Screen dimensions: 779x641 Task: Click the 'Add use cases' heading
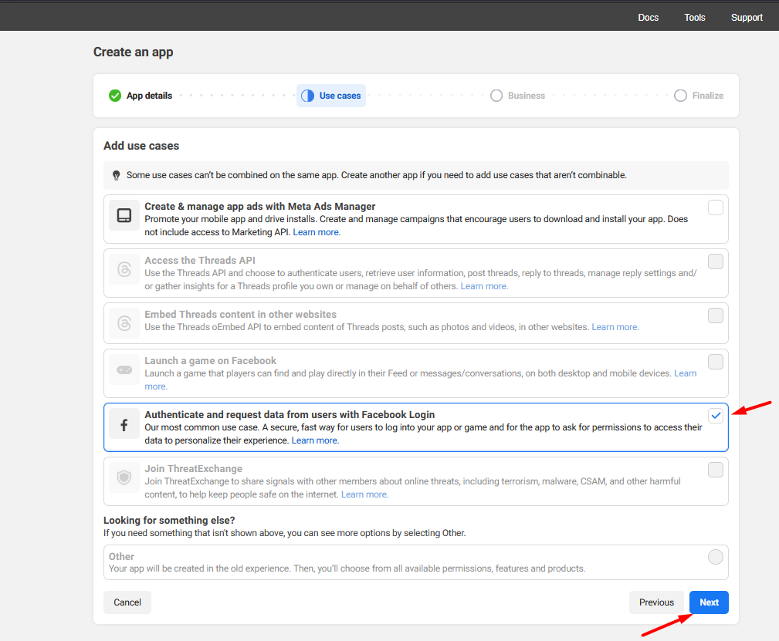click(141, 146)
